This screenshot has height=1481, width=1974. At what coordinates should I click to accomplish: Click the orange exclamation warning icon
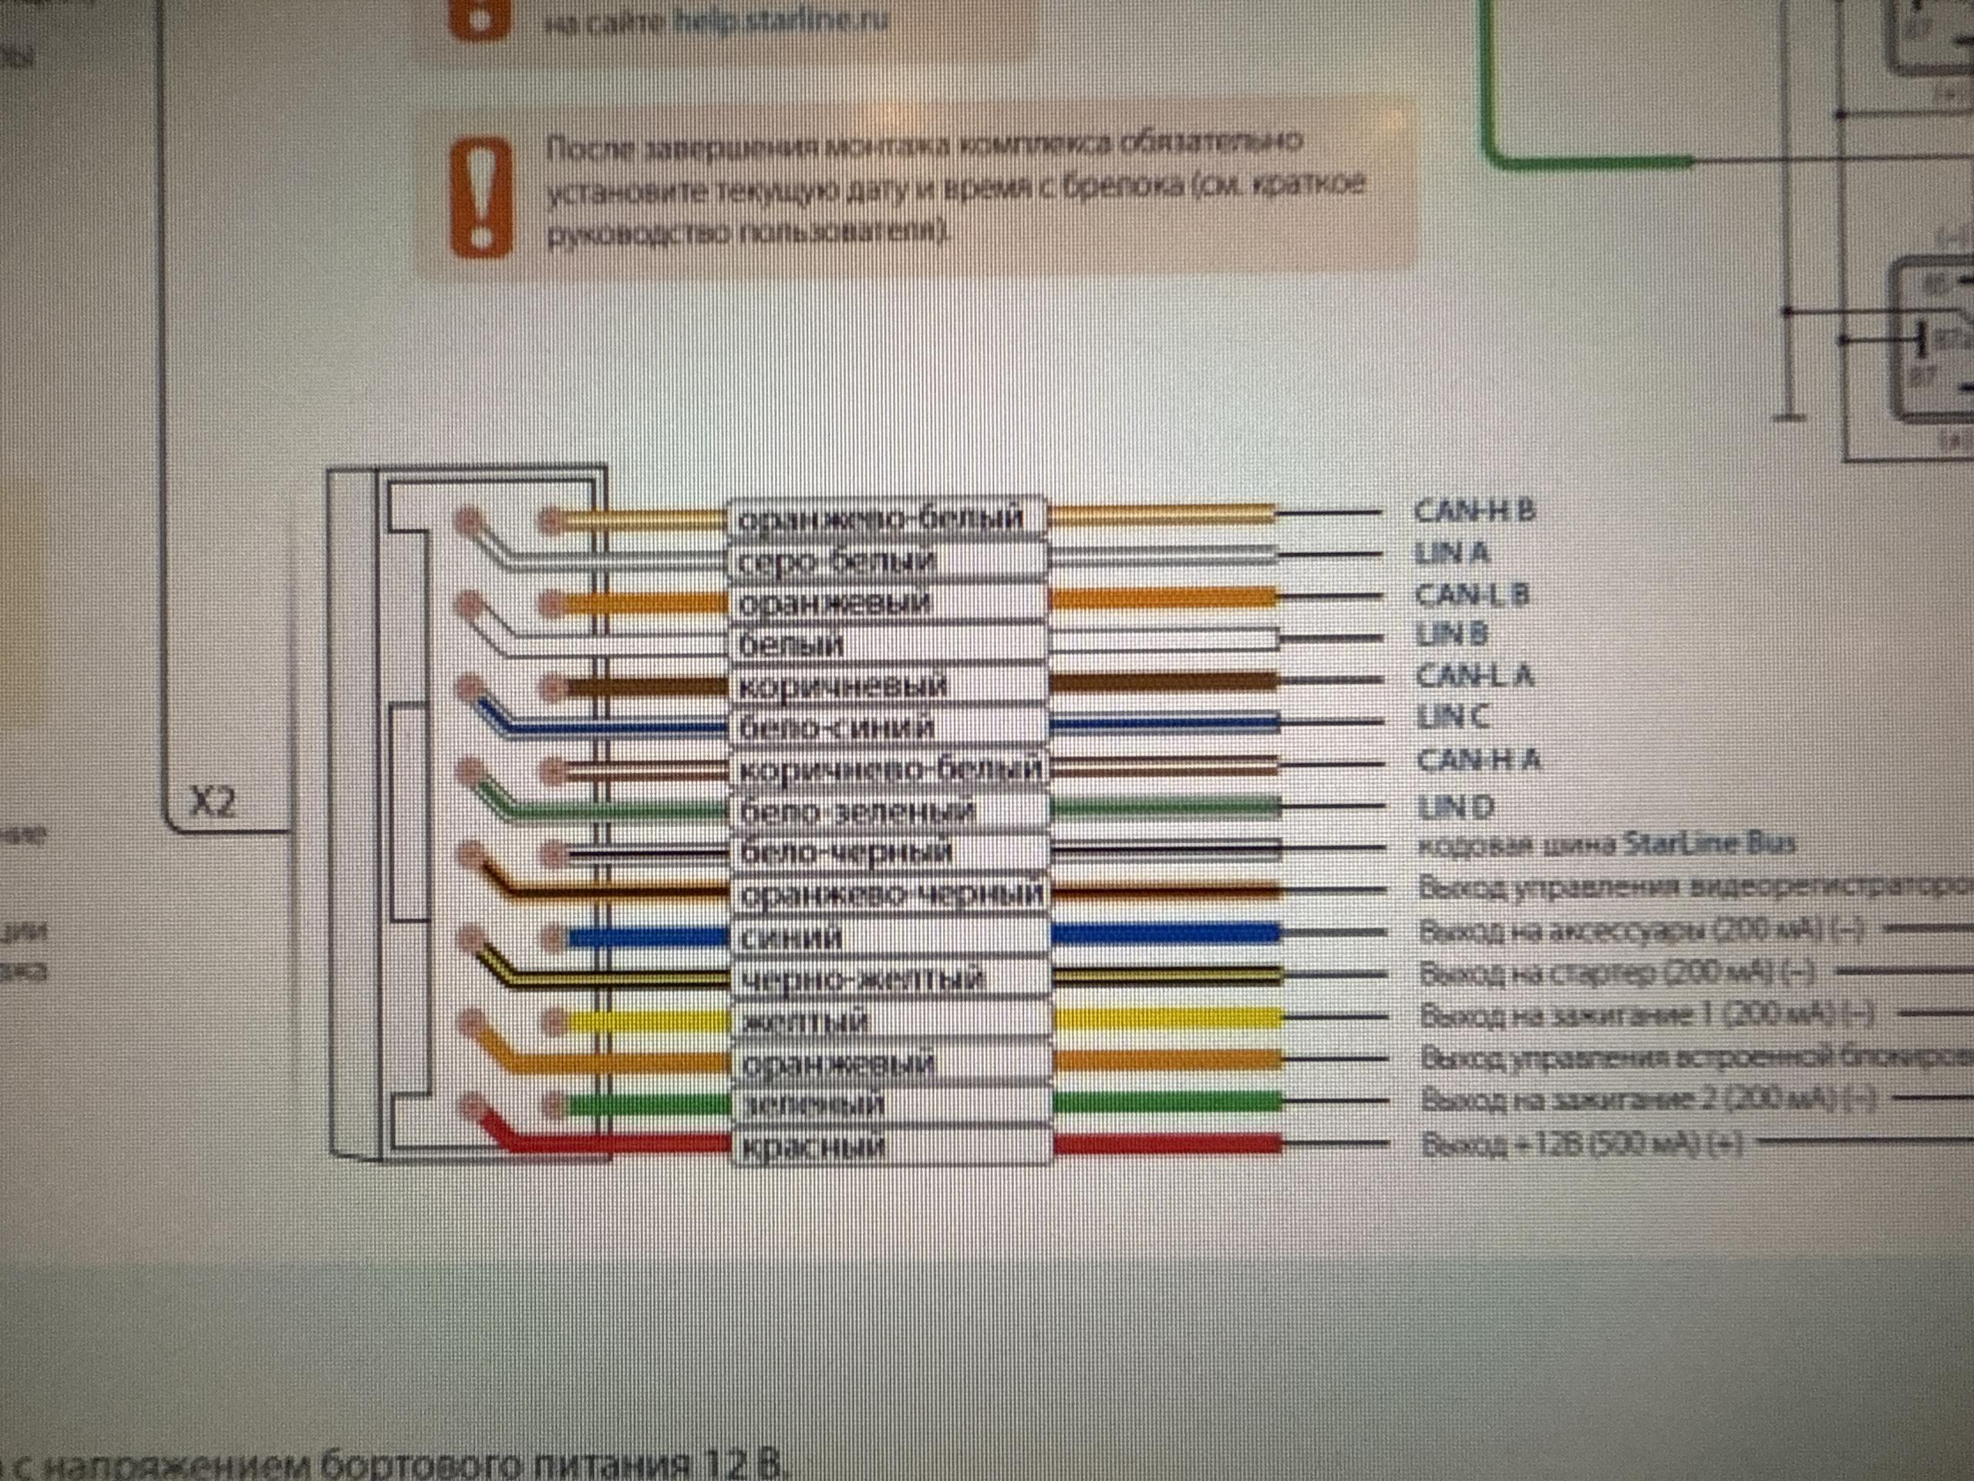click(482, 197)
